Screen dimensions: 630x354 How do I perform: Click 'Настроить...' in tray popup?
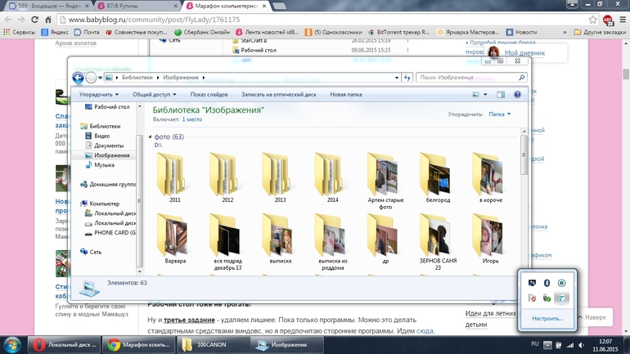tap(547, 319)
